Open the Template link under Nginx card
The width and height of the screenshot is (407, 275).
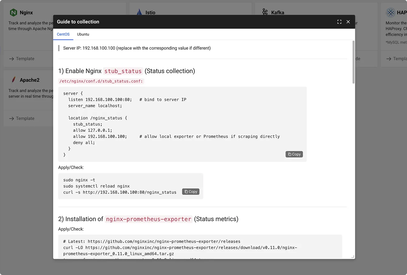pos(22,59)
